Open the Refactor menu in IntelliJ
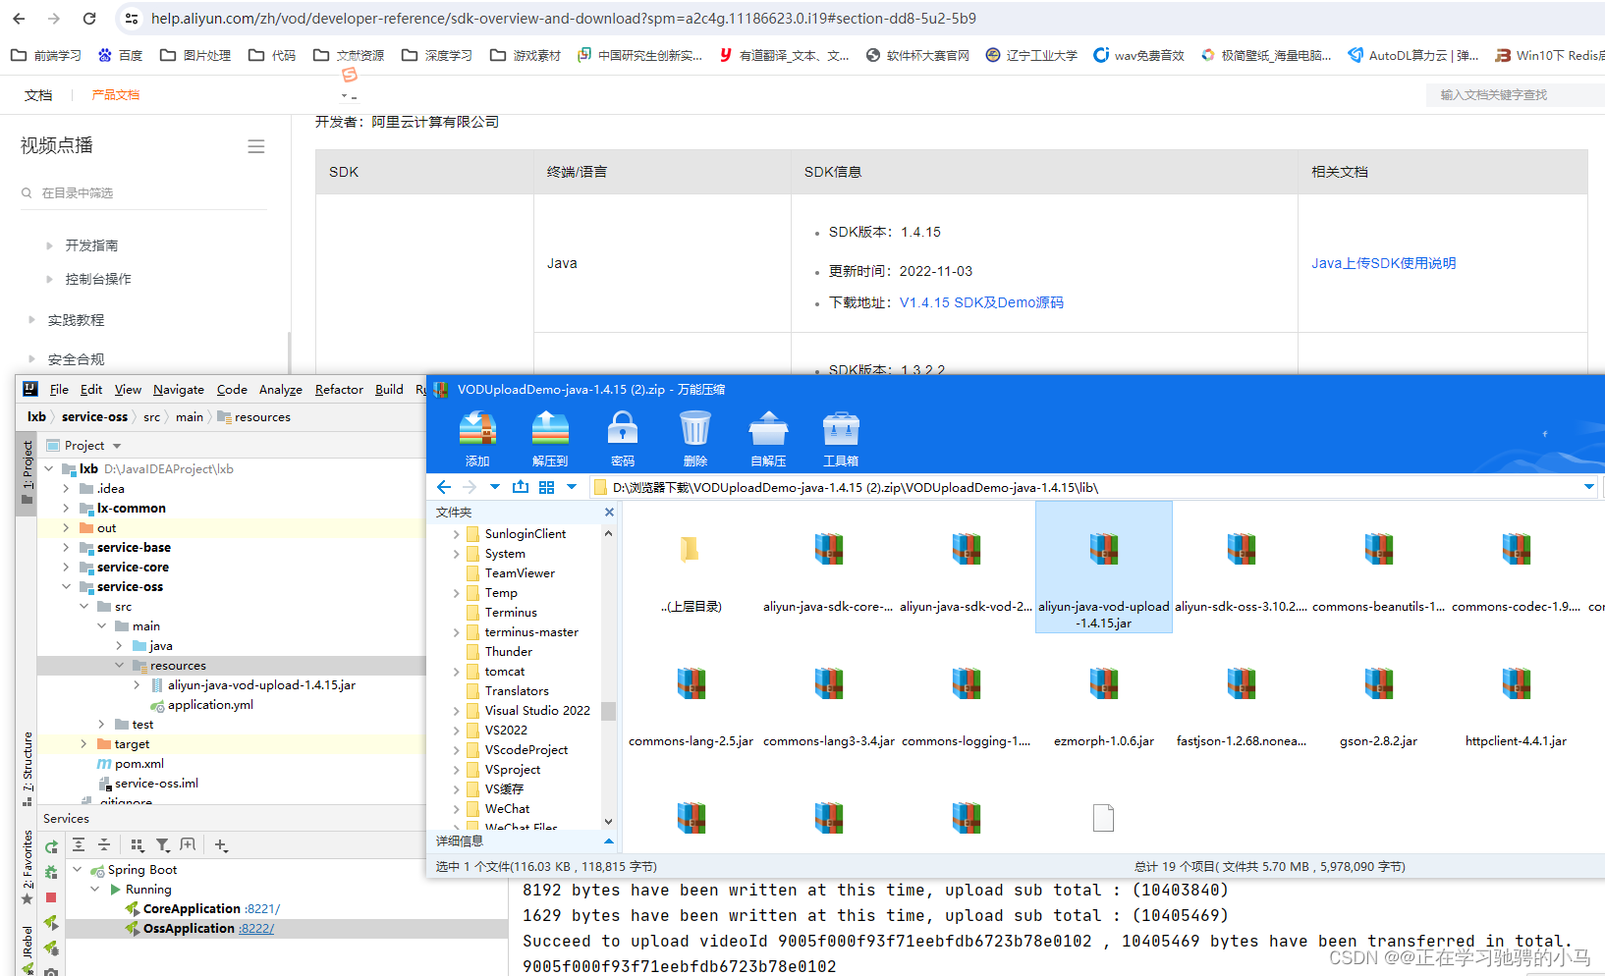Viewport: 1605px width, 976px height. (339, 390)
